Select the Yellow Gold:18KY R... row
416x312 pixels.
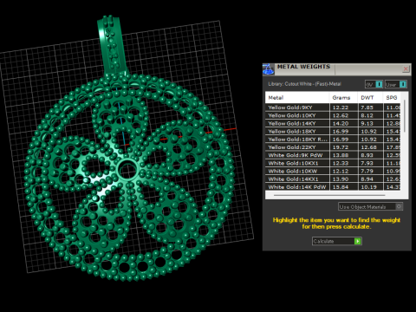coord(333,140)
